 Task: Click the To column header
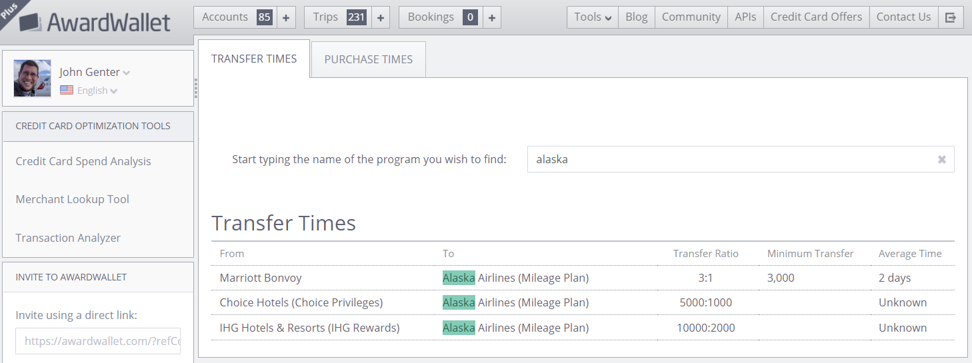pos(448,254)
